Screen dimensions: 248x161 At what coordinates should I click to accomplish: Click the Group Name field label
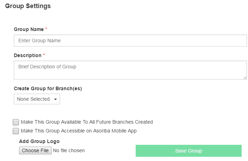(x=29, y=29)
